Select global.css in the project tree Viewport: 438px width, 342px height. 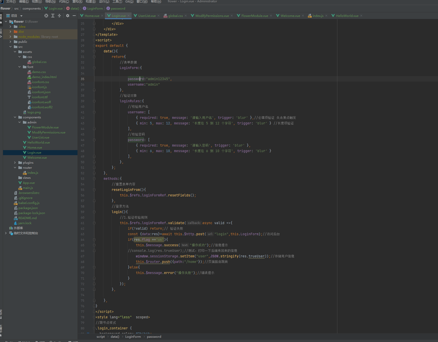coord(39,62)
